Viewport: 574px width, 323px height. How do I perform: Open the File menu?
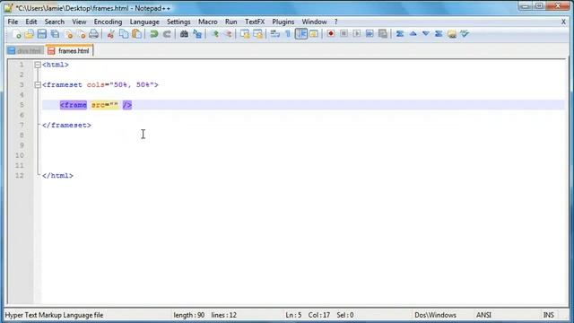(x=13, y=22)
